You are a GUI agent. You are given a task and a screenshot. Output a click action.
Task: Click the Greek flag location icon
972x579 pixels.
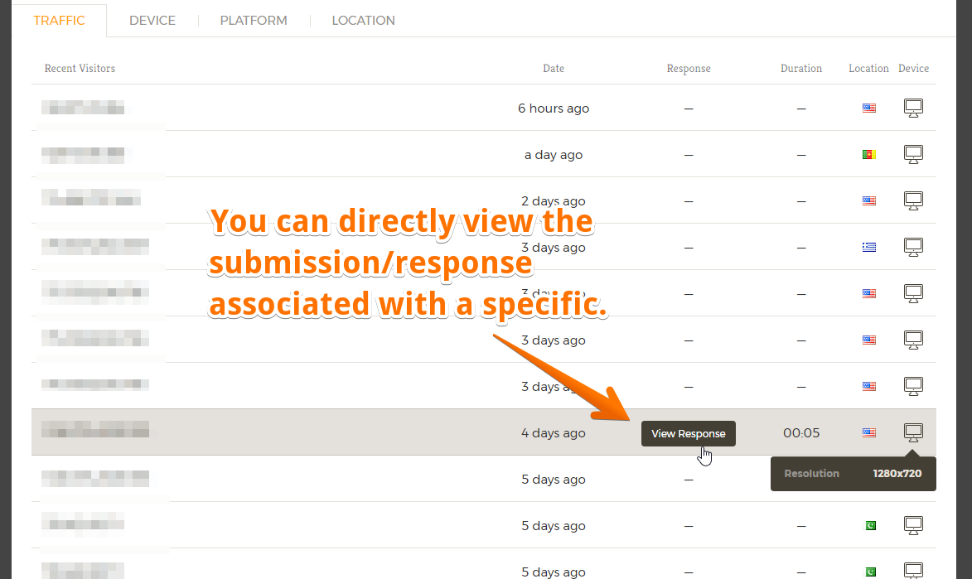[868, 247]
